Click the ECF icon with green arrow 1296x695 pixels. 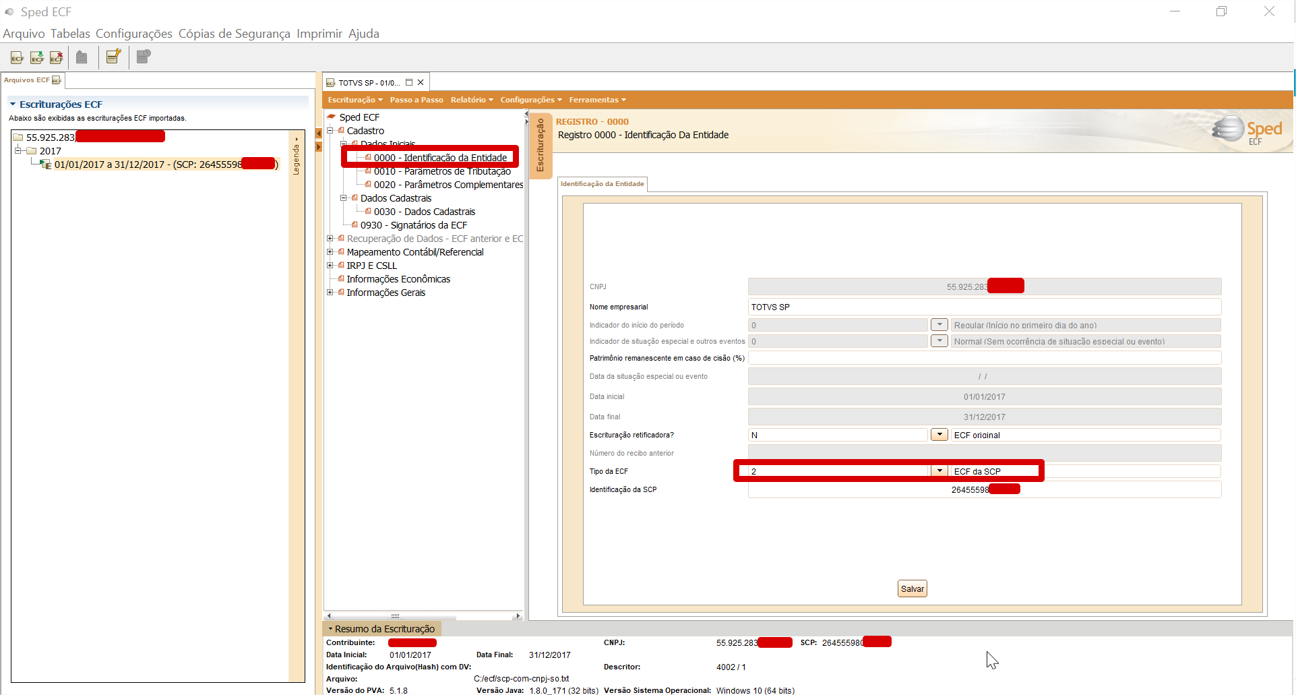[x=37, y=57]
